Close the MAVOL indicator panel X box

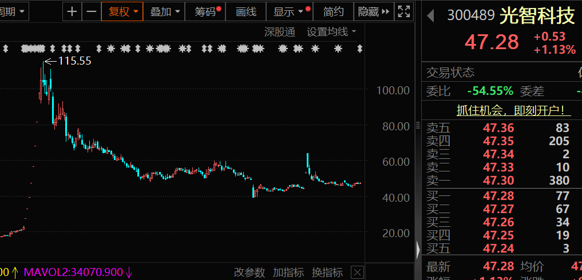[x=357, y=273]
